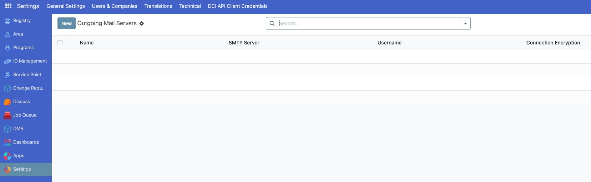Open the Users & Companies menu
This screenshot has width=591, height=182.
coord(115,6)
